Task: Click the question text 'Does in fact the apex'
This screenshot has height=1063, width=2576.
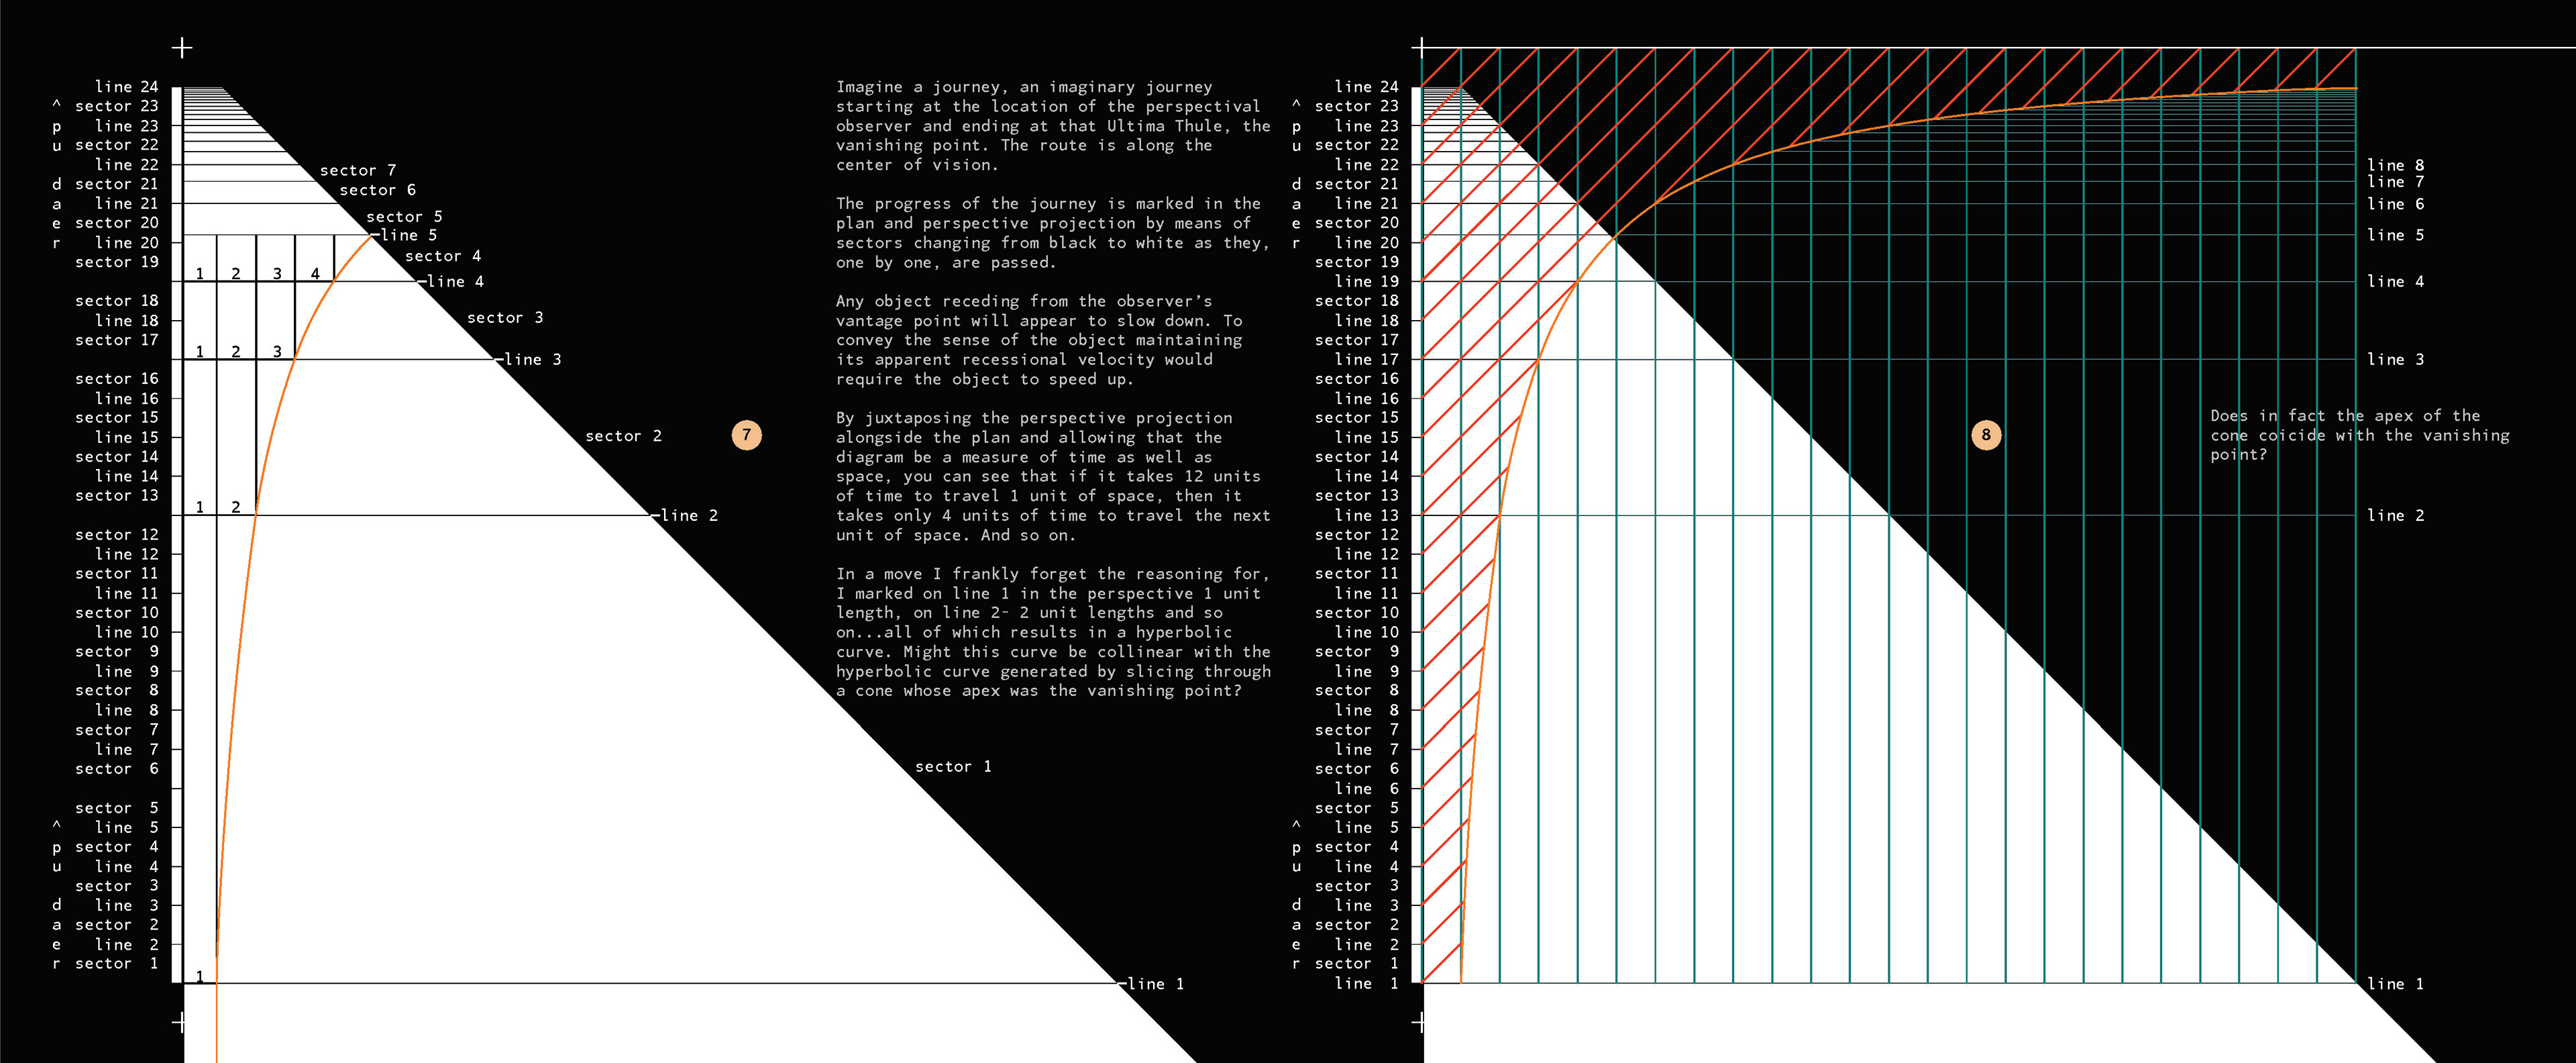Action: pyautogui.click(x=2359, y=435)
